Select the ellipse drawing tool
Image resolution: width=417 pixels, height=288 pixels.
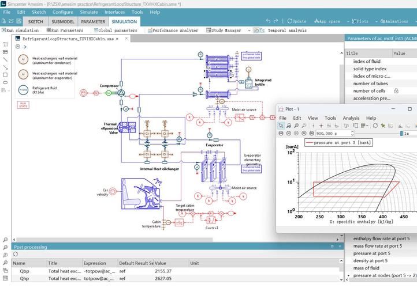pos(5,82)
